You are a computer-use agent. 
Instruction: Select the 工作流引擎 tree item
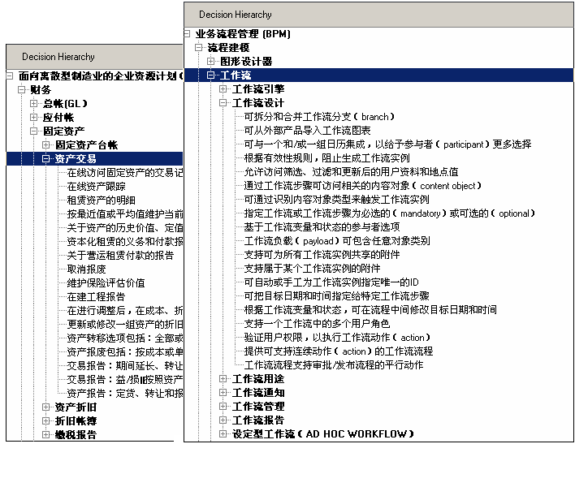258,88
